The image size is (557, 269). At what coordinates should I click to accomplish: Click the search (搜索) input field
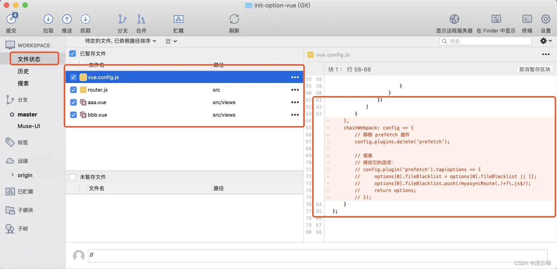[485, 41]
